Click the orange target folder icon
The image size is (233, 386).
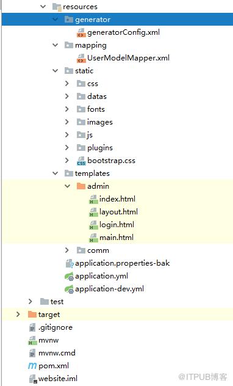click(x=32, y=315)
